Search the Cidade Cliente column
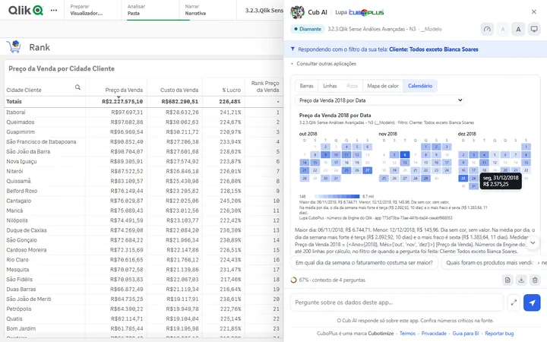 (x=77, y=87)
